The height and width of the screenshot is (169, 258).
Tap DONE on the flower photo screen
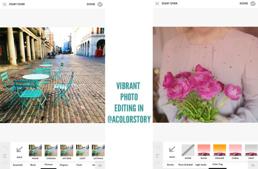coord(244,3)
